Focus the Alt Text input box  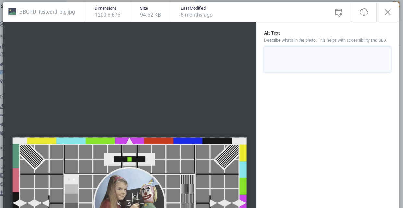(327, 59)
